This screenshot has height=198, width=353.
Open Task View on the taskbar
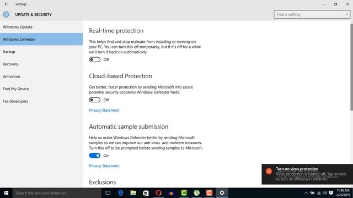pyautogui.click(x=108, y=193)
